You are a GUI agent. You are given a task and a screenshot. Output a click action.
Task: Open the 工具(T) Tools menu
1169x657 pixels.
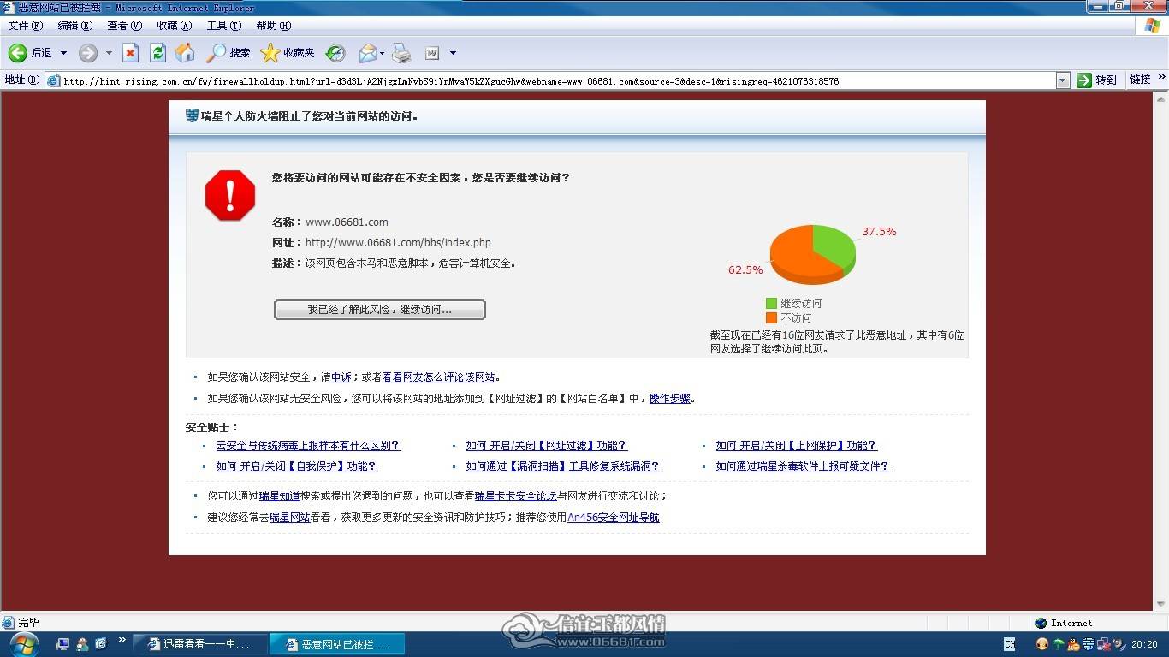tap(224, 26)
